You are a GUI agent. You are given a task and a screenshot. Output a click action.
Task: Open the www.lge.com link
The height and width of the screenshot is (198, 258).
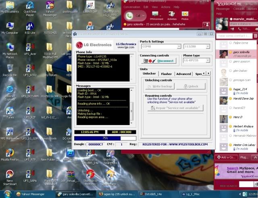[x=126, y=47]
